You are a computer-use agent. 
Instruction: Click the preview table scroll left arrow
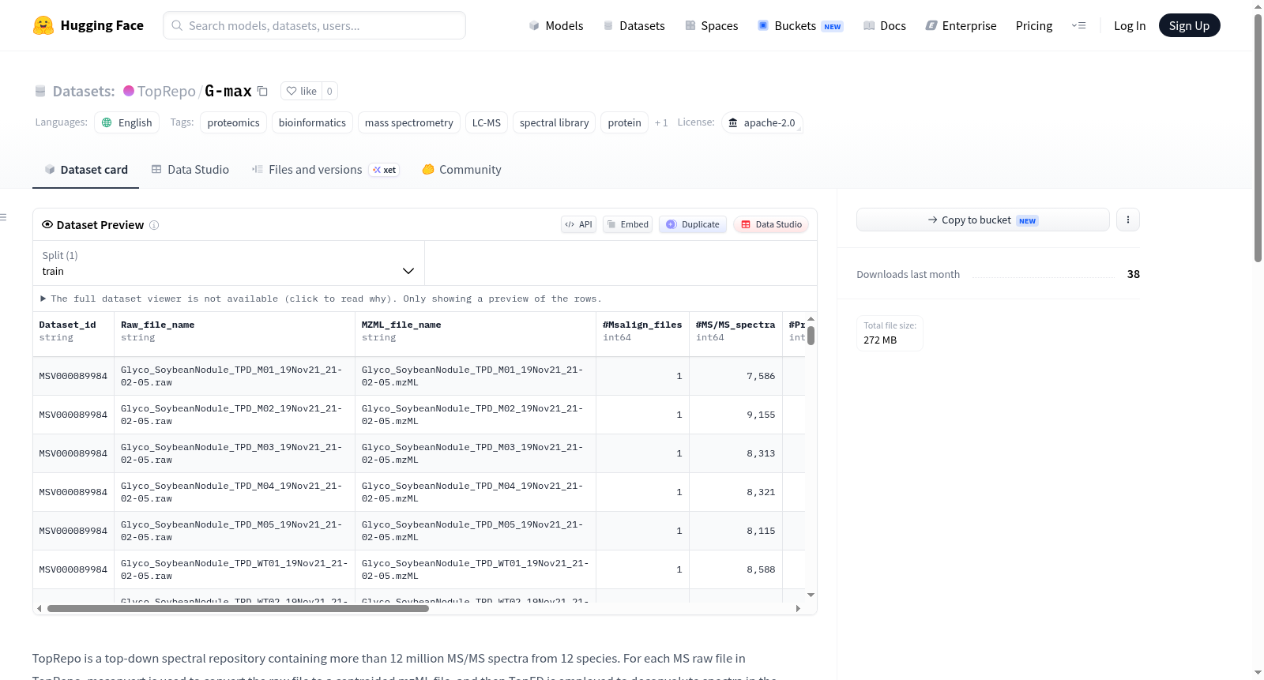pos(39,609)
